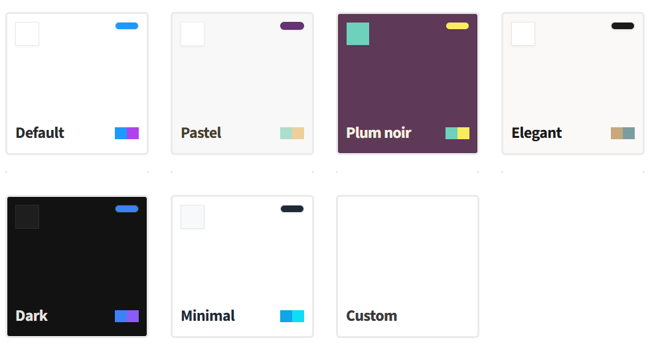Click the Pastel theme mint-beige color swatch
The width and height of the screenshot is (654, 350).
(x=292, y=133)
